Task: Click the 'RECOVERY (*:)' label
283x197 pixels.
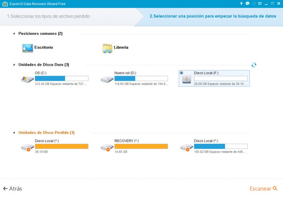Action: tap(127, 141)
